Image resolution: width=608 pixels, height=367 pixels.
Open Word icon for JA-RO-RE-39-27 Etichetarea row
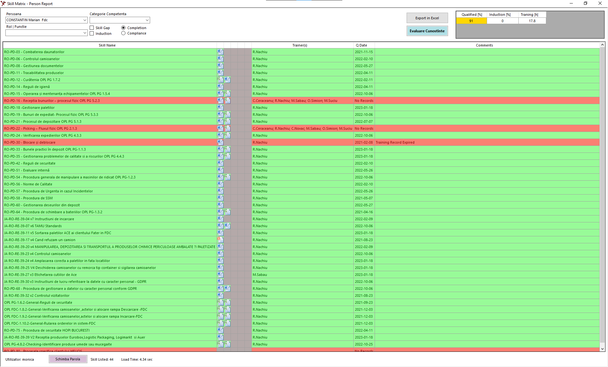click(220, 275)
